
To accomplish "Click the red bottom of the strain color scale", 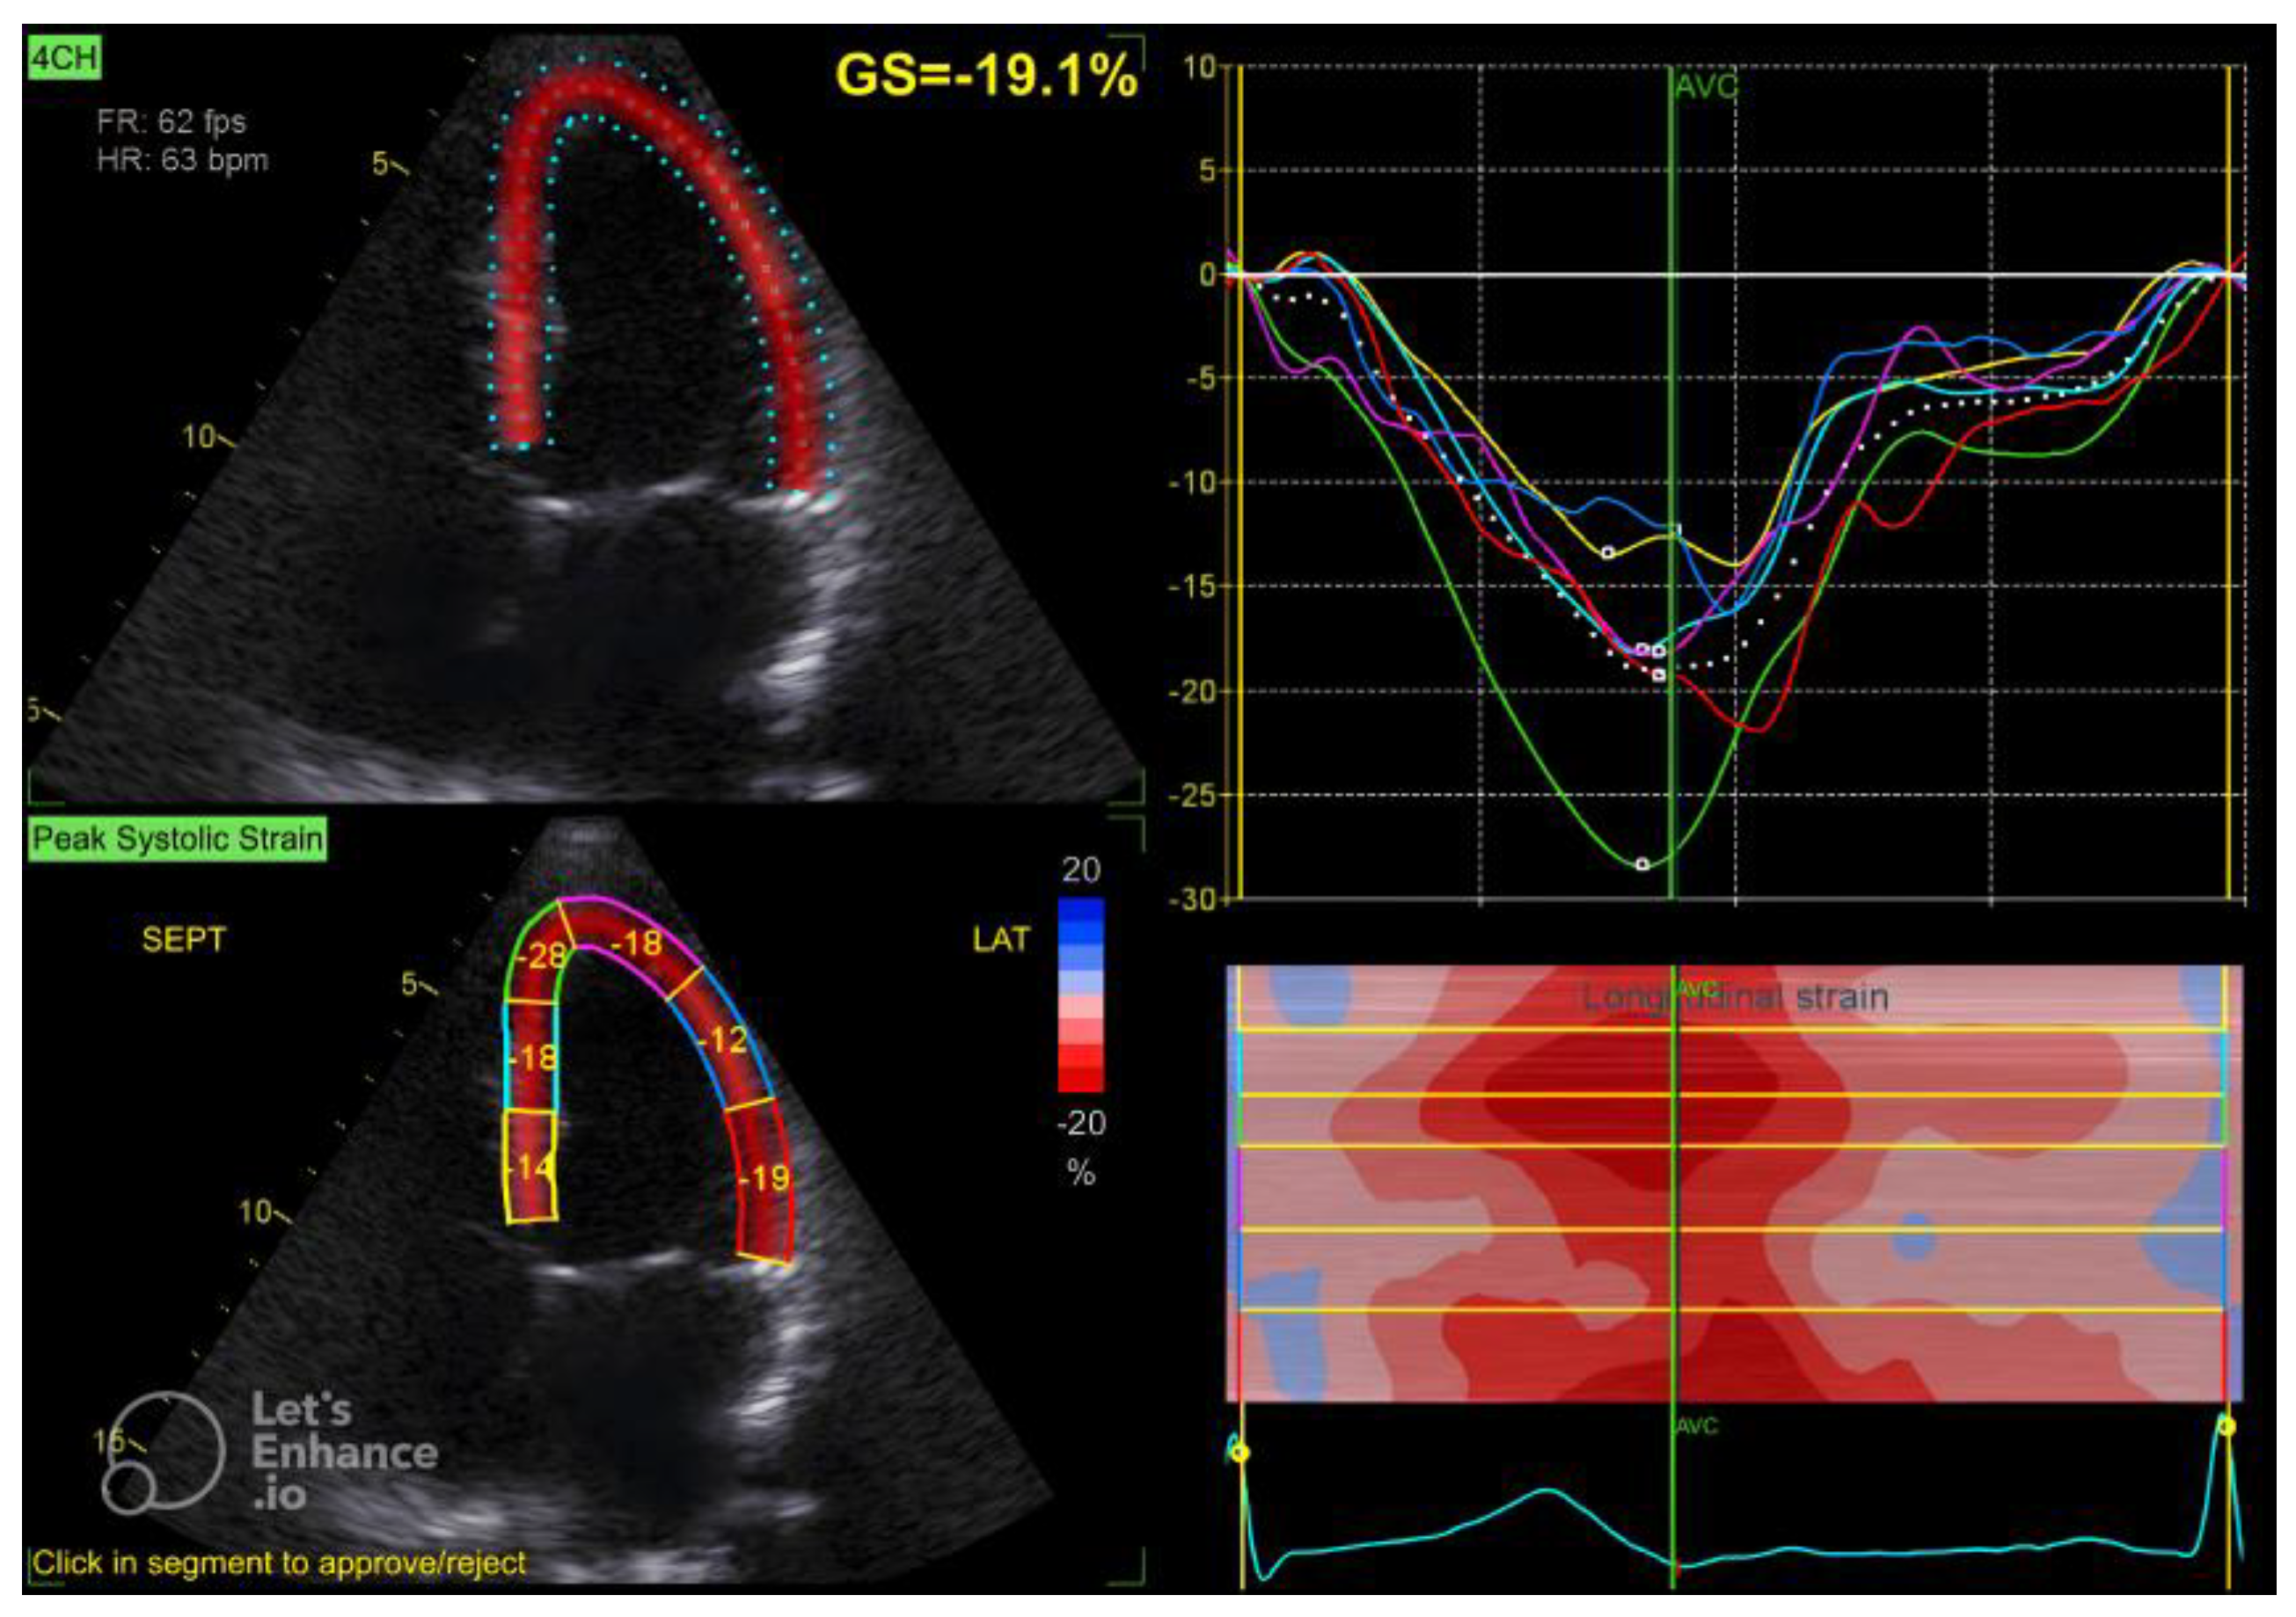I will [x=1080, y=1080].
